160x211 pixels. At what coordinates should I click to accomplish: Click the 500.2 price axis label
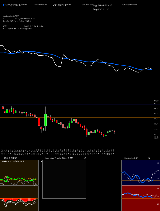tap(156, 108)
